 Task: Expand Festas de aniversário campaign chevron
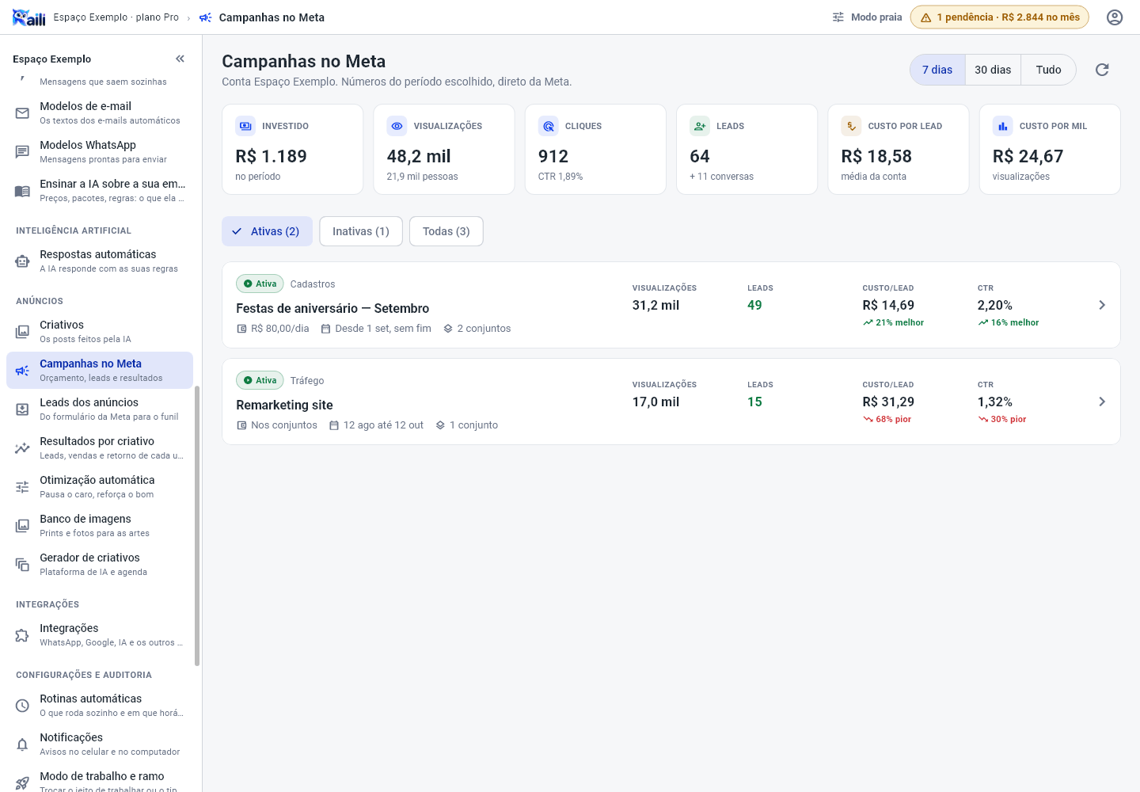[x=1102, y=305]
